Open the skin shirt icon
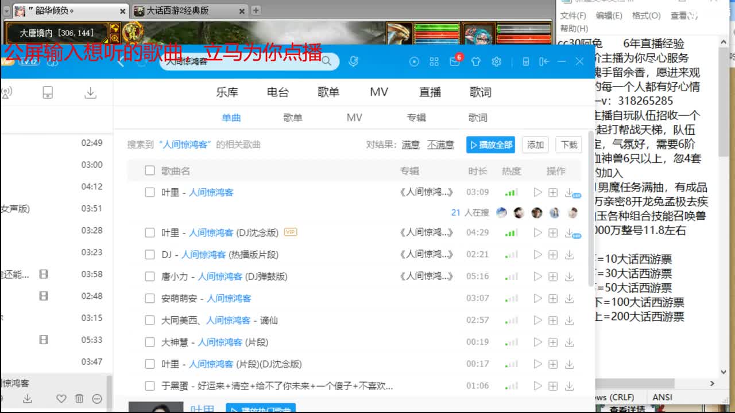Screen dimensions: 735x413 [475, 61]
